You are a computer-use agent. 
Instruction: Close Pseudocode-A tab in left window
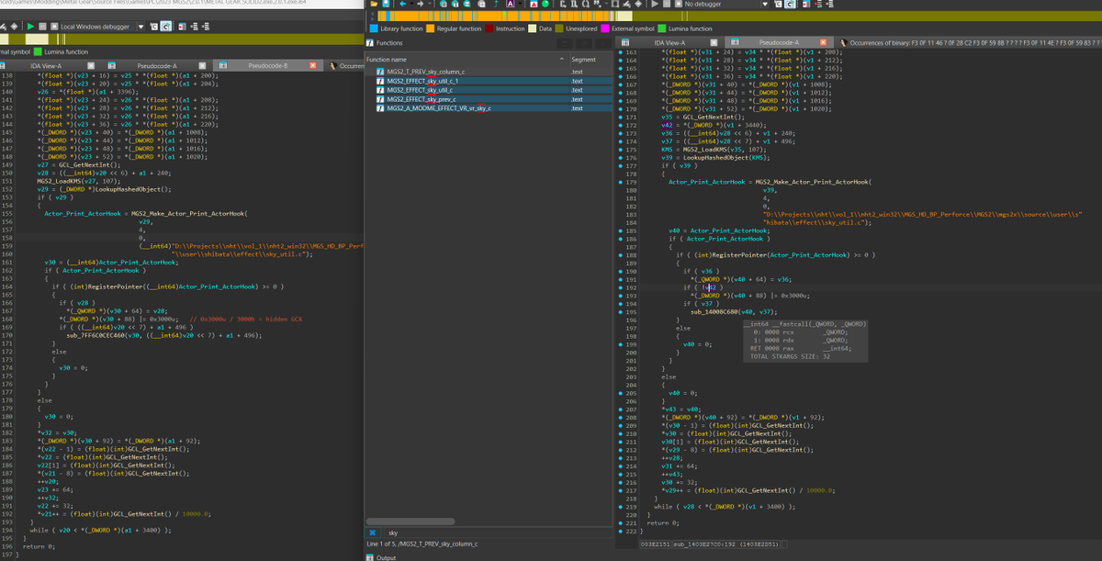click(x=202, y=66)
